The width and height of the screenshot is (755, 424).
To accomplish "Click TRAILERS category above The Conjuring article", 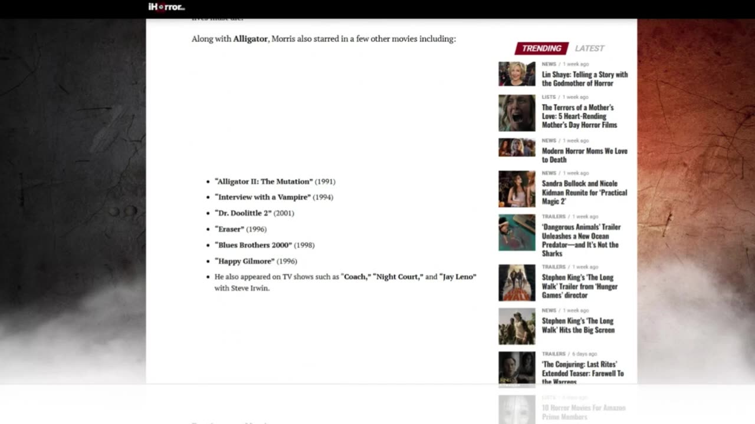I will coord(553,354).
